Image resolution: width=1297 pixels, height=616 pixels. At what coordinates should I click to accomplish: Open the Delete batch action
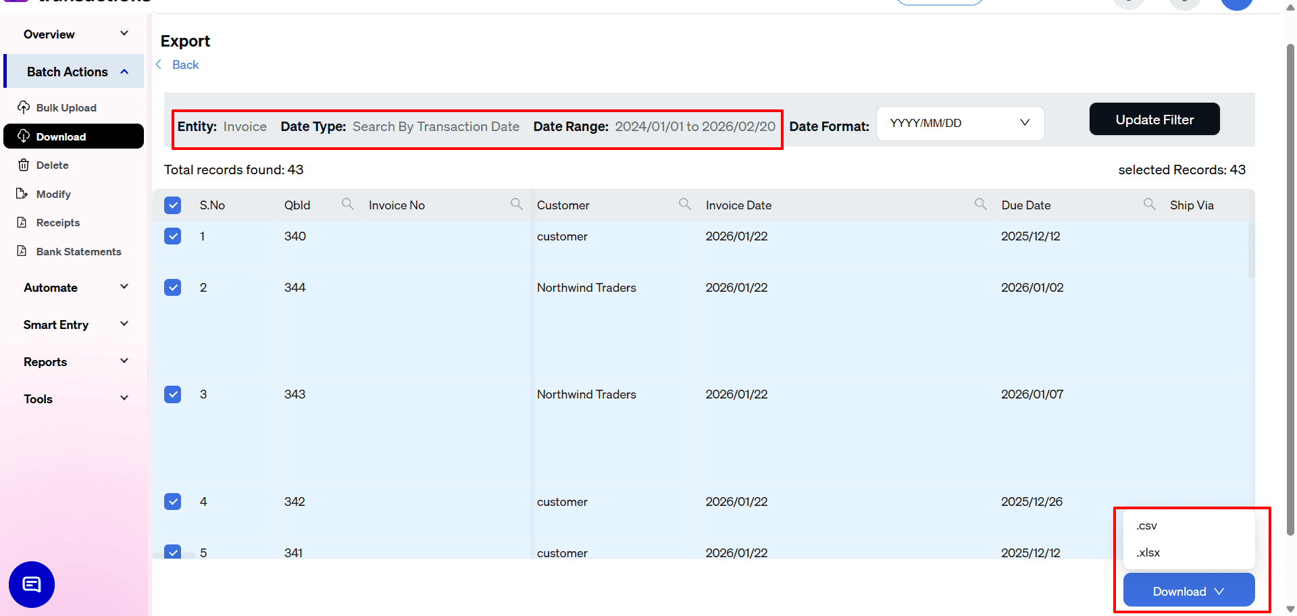(53, 165)
